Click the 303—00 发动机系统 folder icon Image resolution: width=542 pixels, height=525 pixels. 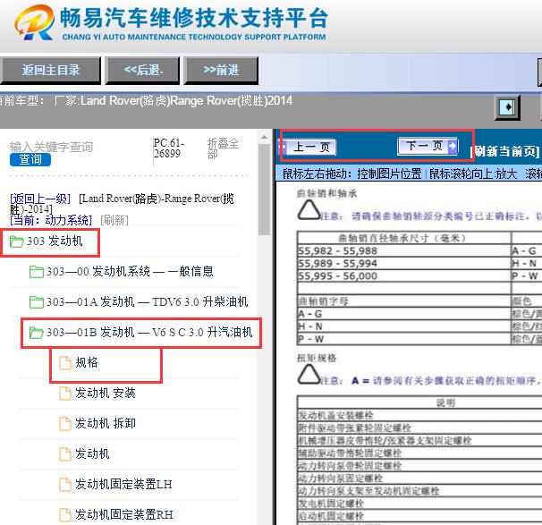click(37, 272)
